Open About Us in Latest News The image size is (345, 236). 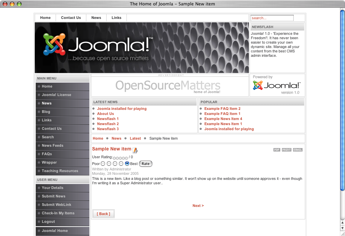(106, 114)
